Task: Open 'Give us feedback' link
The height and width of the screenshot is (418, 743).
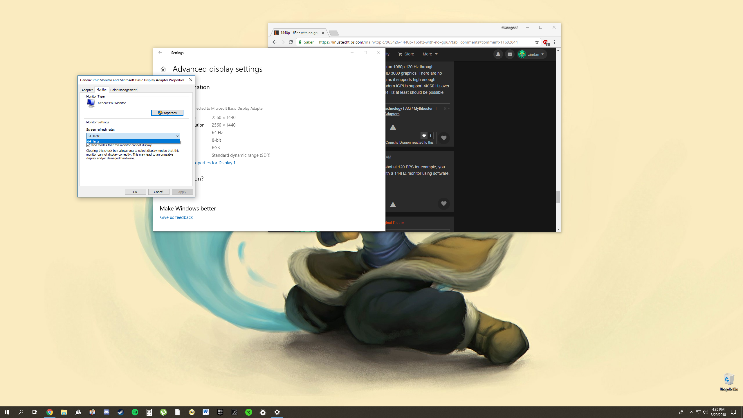Action: click(176, 217)
